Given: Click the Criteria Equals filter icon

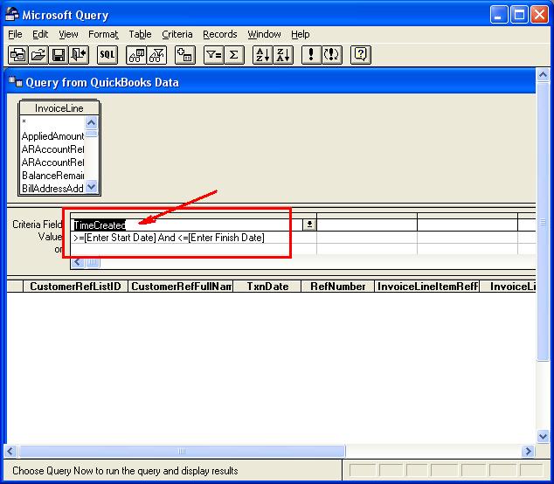Looking at the screenshot, I should [x=214, y=55].
